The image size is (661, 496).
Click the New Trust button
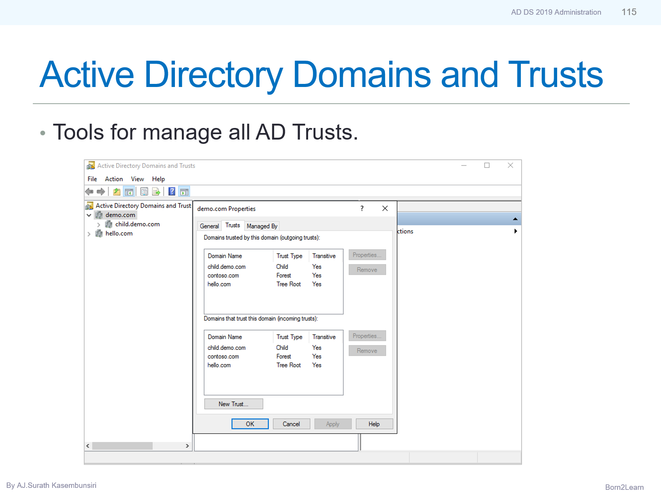click(233, 404)
